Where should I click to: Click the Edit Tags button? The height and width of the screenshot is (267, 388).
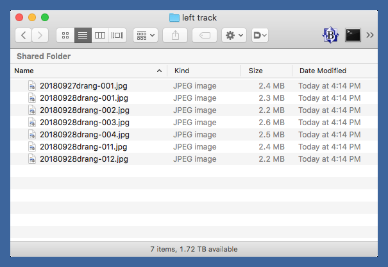pyautogui.click(x=205, y=36)
